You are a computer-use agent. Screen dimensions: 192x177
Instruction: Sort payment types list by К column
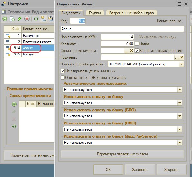pyautogui.click(x=16, y=29)
